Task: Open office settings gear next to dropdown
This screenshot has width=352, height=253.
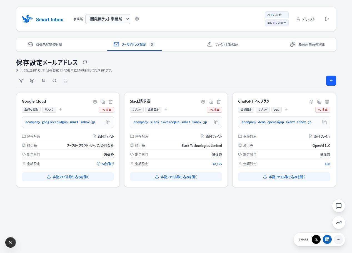Action: point(137,19)
